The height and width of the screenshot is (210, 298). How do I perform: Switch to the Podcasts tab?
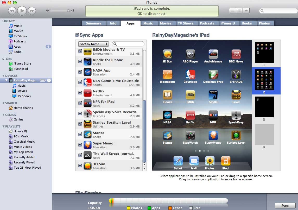(207, 23)
